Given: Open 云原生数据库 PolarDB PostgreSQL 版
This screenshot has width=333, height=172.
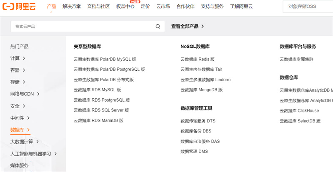Looking at the screenshot, I should click(109, 70).
